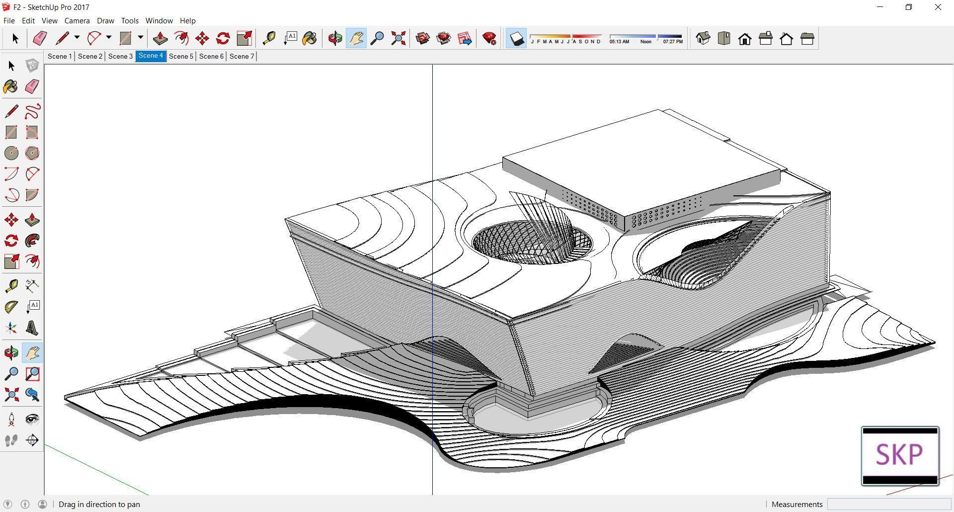The width and height of the screenshot is (954, 512).
Task: Switch to Scene 6 tab
Action: [x=211, y=56]
